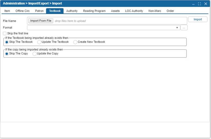Minimize the Import window
The height and width of the screenshot is (139, 211).
[x=194, y=4]
